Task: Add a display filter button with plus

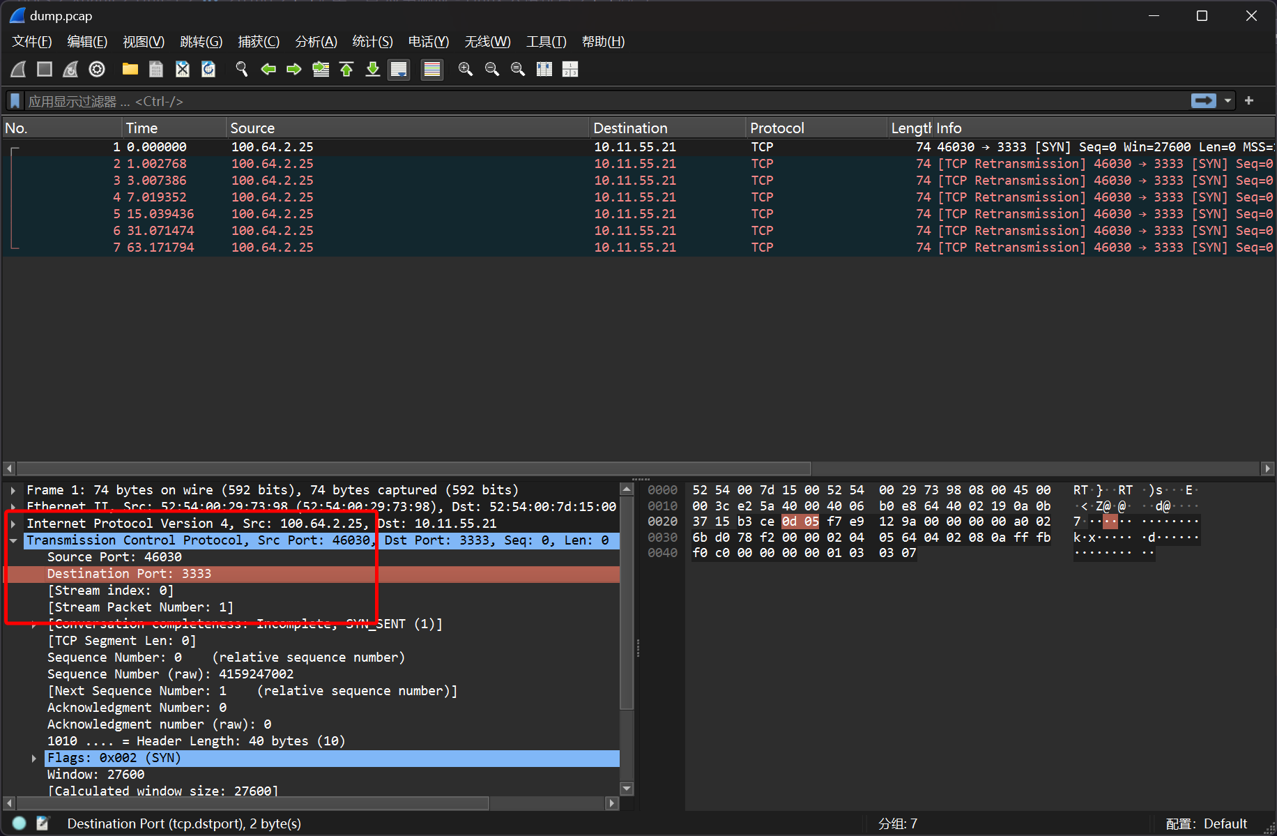Action: coord(1249,101)
